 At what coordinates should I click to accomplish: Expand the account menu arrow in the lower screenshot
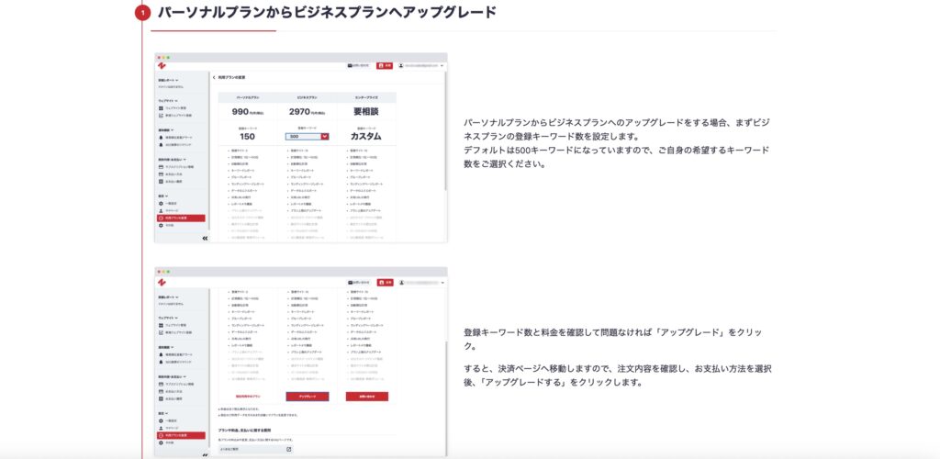[x=442, y=282]
